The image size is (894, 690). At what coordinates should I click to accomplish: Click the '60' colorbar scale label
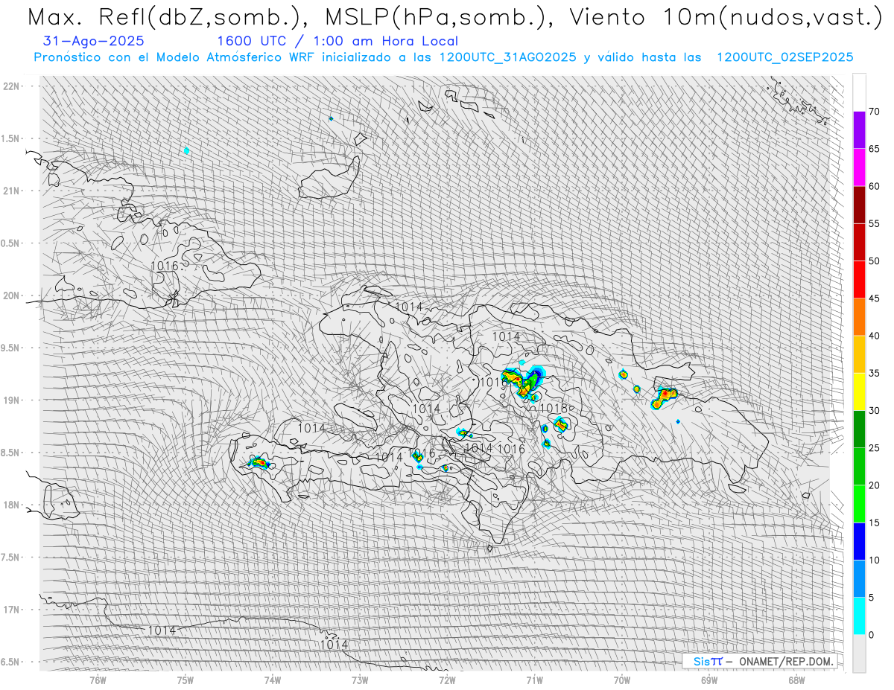point(875,186)
